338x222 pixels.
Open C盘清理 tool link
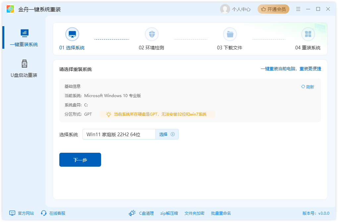[146, 213]
